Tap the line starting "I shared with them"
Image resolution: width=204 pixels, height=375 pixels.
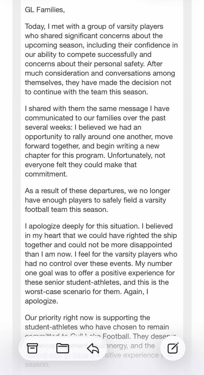(x=97, y=109)
